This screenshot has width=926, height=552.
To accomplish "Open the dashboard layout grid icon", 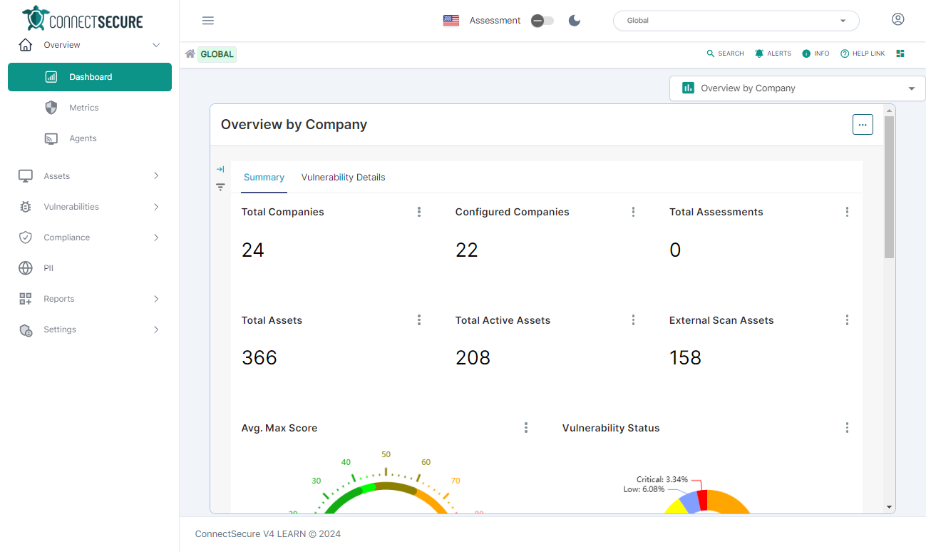I will pos(900,53).
